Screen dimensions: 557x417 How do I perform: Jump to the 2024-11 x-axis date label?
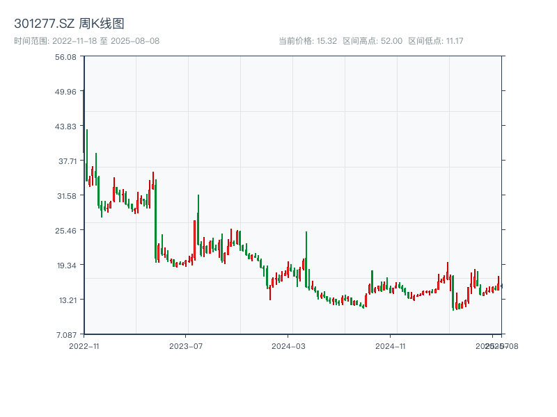point(391,345)
